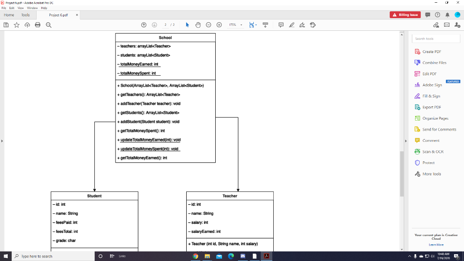
Task: Collapse the right tools pane
Action: click(406, 141)
